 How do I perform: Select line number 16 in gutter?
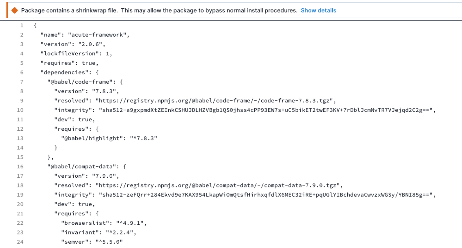(20, 167)
